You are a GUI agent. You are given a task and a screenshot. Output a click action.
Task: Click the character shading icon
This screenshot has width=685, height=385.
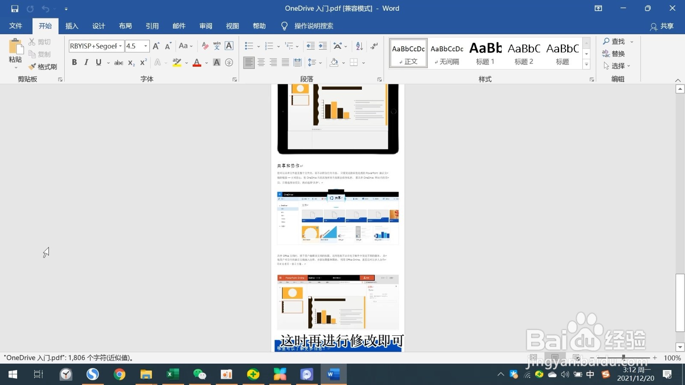(217, 62)
